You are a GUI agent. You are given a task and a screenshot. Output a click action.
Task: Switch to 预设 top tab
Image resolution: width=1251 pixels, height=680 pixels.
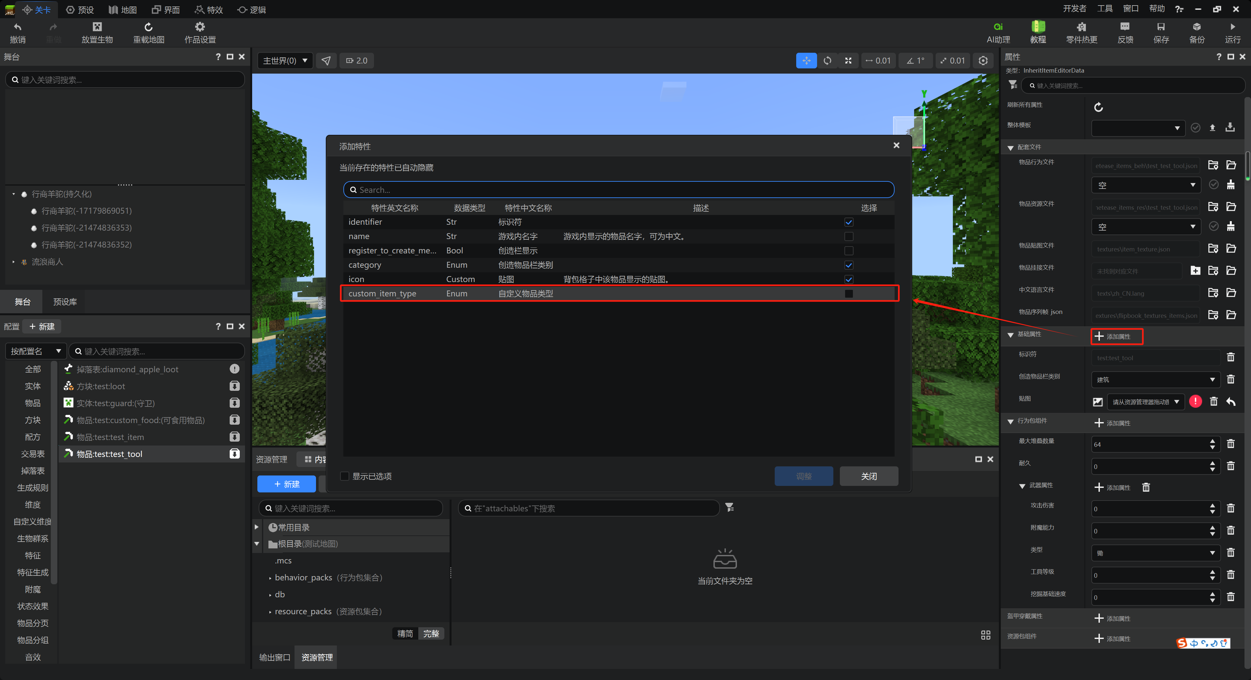pos(80,10)
